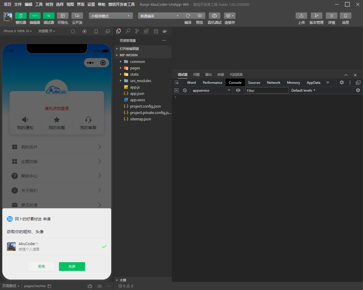This screenshot has width=363, height=290.
Task: Expand the 打开的编辑器 section
Action: point(143,49)
